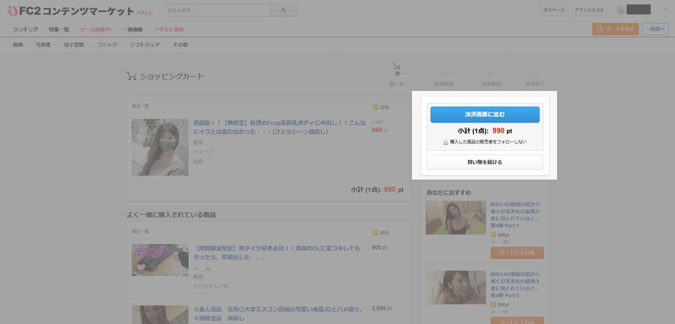Click the search magnifier icon button
The height and width of the screenshot is (324, 675).
point(283,10)
